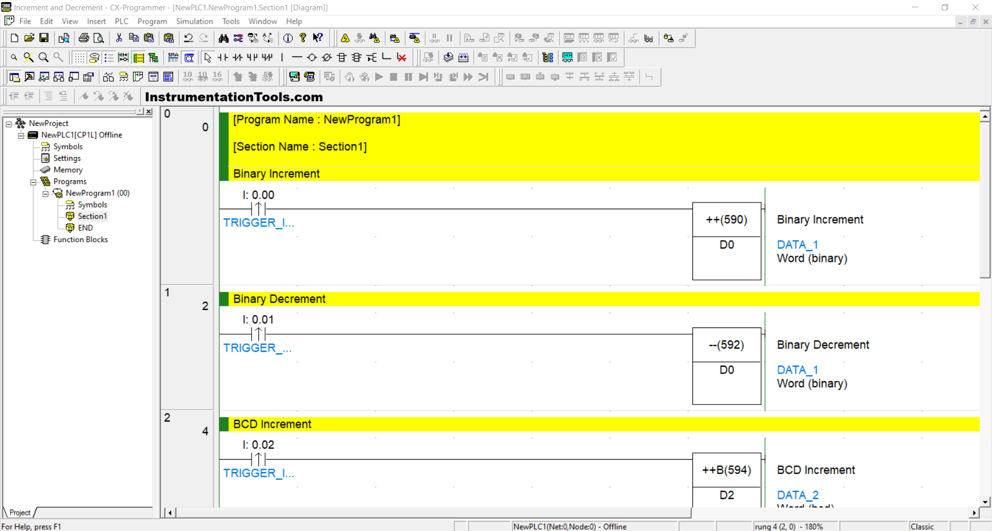
Task: Select END section in project tree
Action: [x=85, y=228]
